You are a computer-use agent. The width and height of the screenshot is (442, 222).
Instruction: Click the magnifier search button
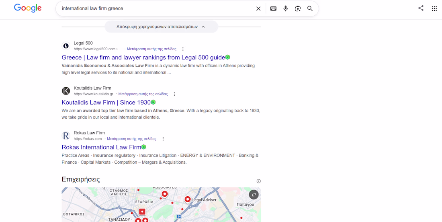point(310,8)
